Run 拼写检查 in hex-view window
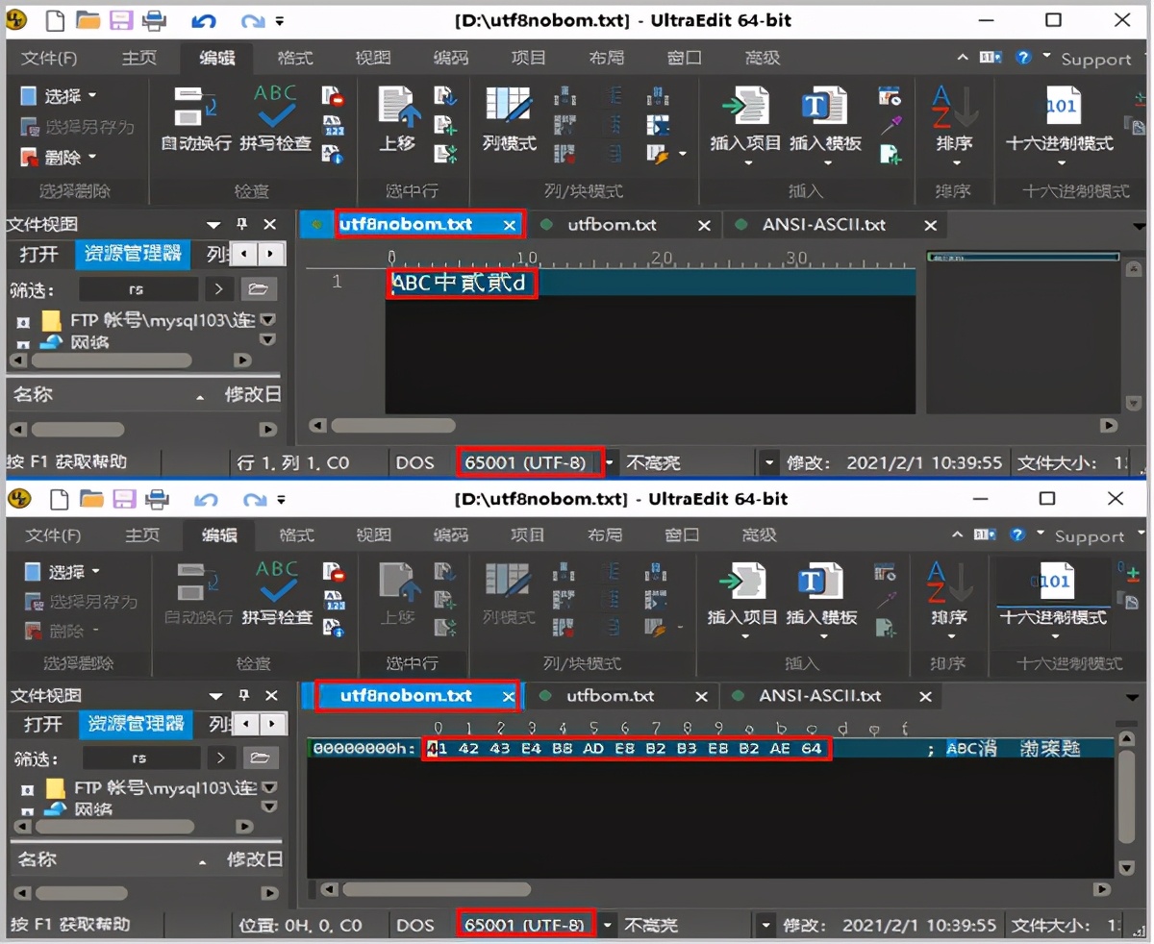The image size is (1154, 944). point(277,594)
